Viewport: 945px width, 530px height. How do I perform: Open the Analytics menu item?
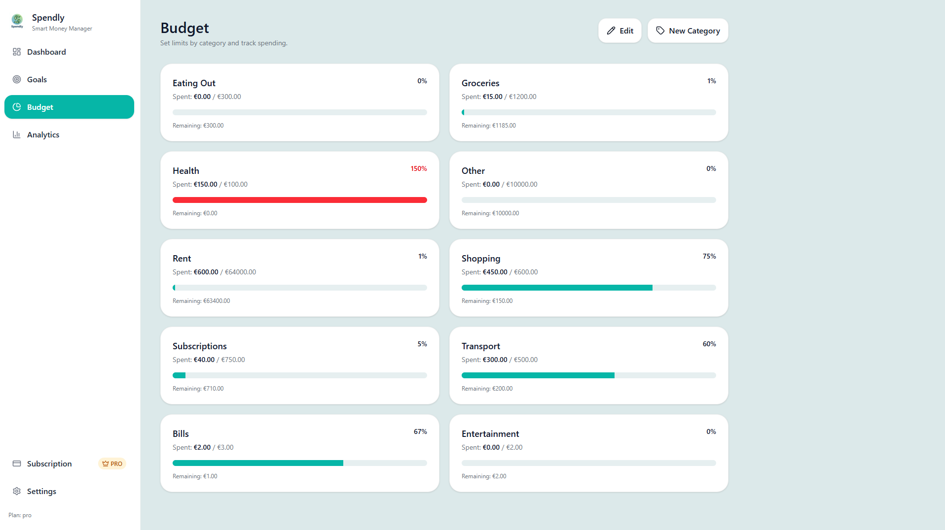[69, 134]
